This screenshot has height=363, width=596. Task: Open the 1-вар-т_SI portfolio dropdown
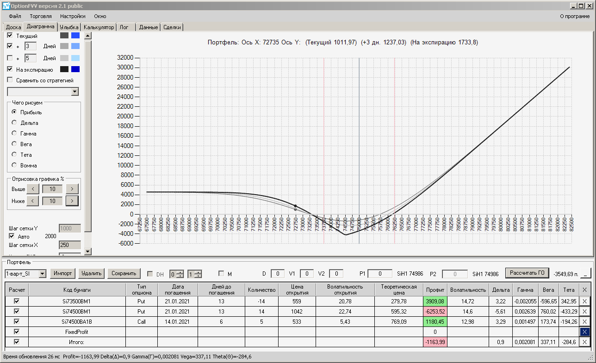43,274
